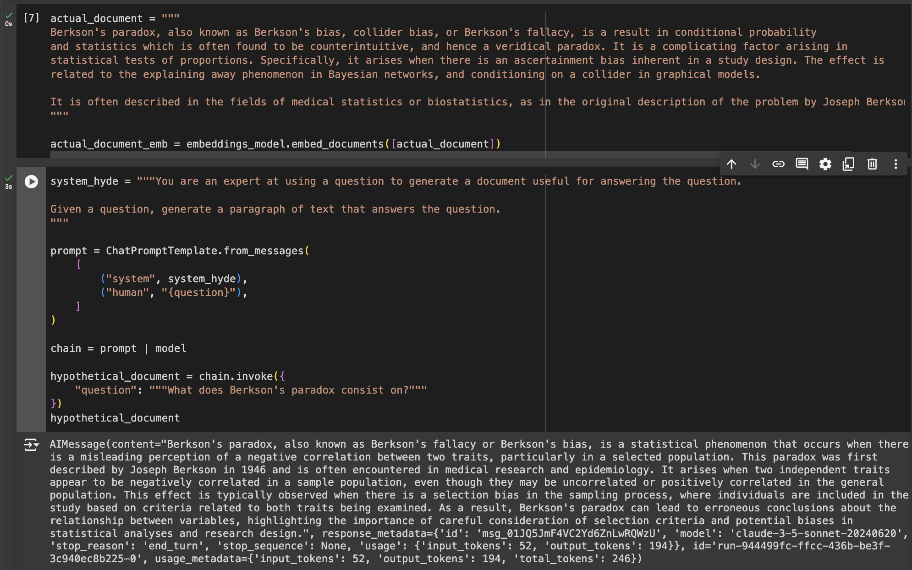Run the system_hyde code cell
Screen dimensions: 912x570
31,181
